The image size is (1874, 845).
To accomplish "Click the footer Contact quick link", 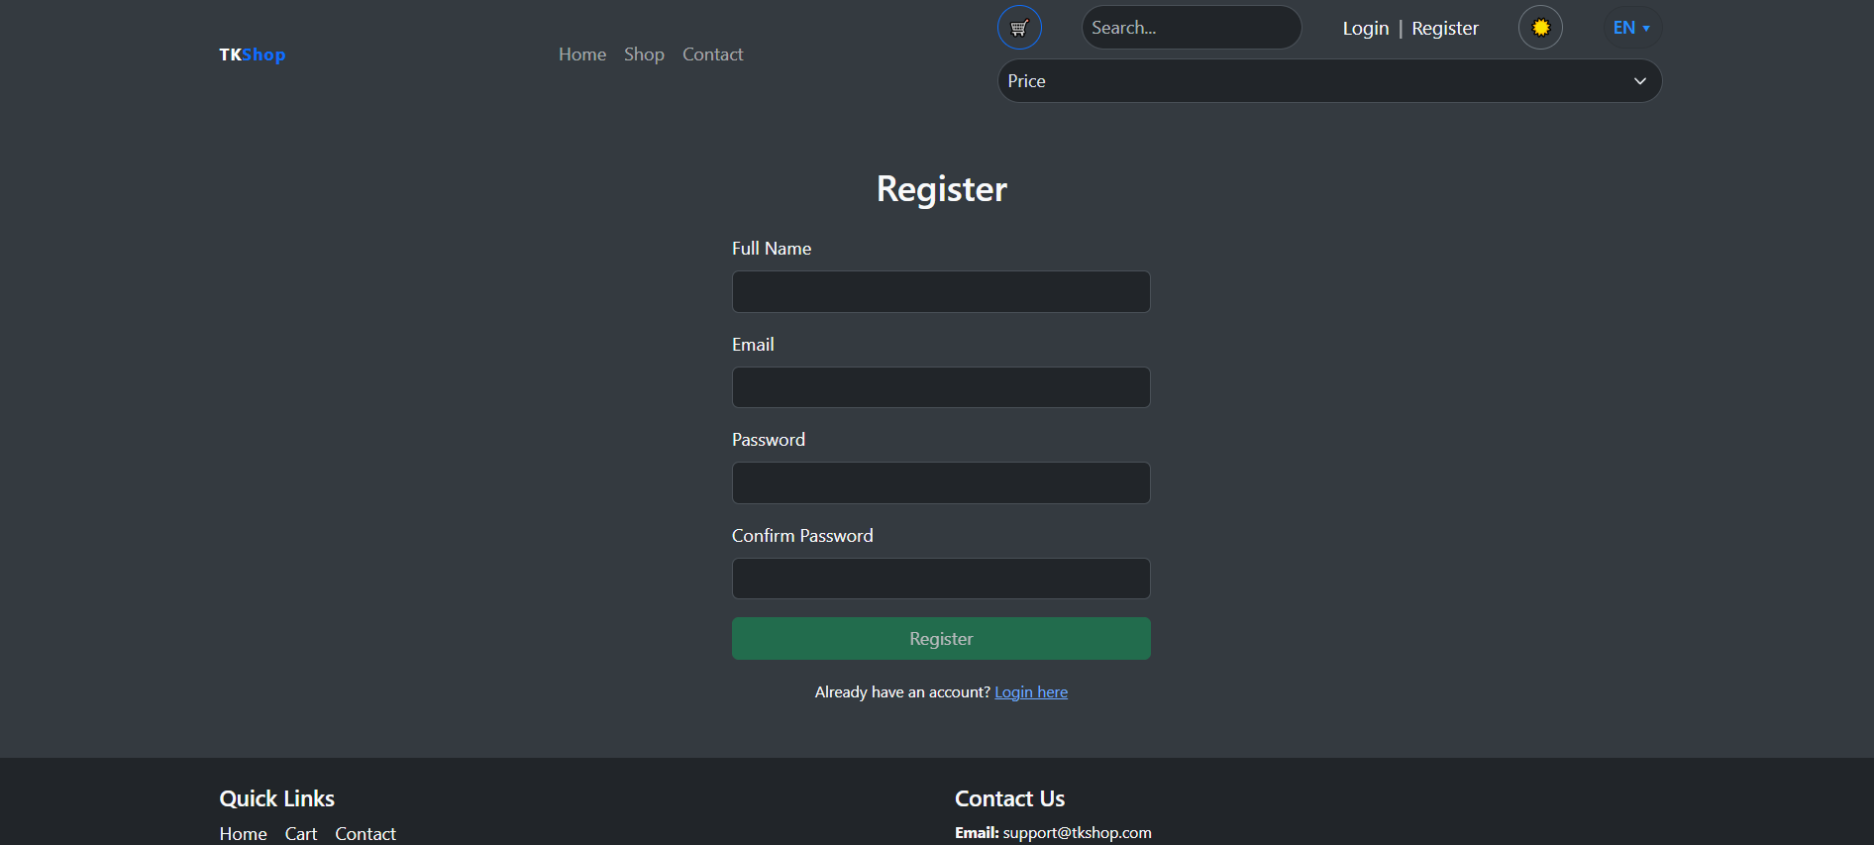I will tap(364, 834).
